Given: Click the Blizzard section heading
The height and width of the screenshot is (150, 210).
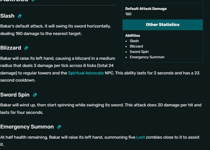Looking at the screenshot, I should point(10,48).
